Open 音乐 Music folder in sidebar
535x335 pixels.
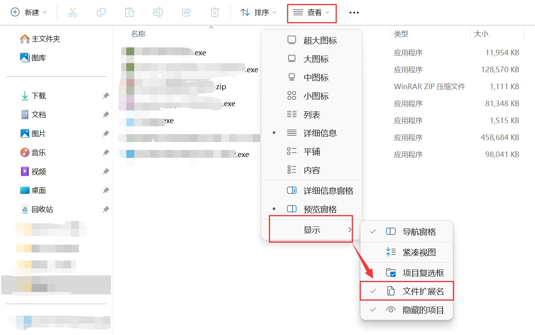[33, 152]
